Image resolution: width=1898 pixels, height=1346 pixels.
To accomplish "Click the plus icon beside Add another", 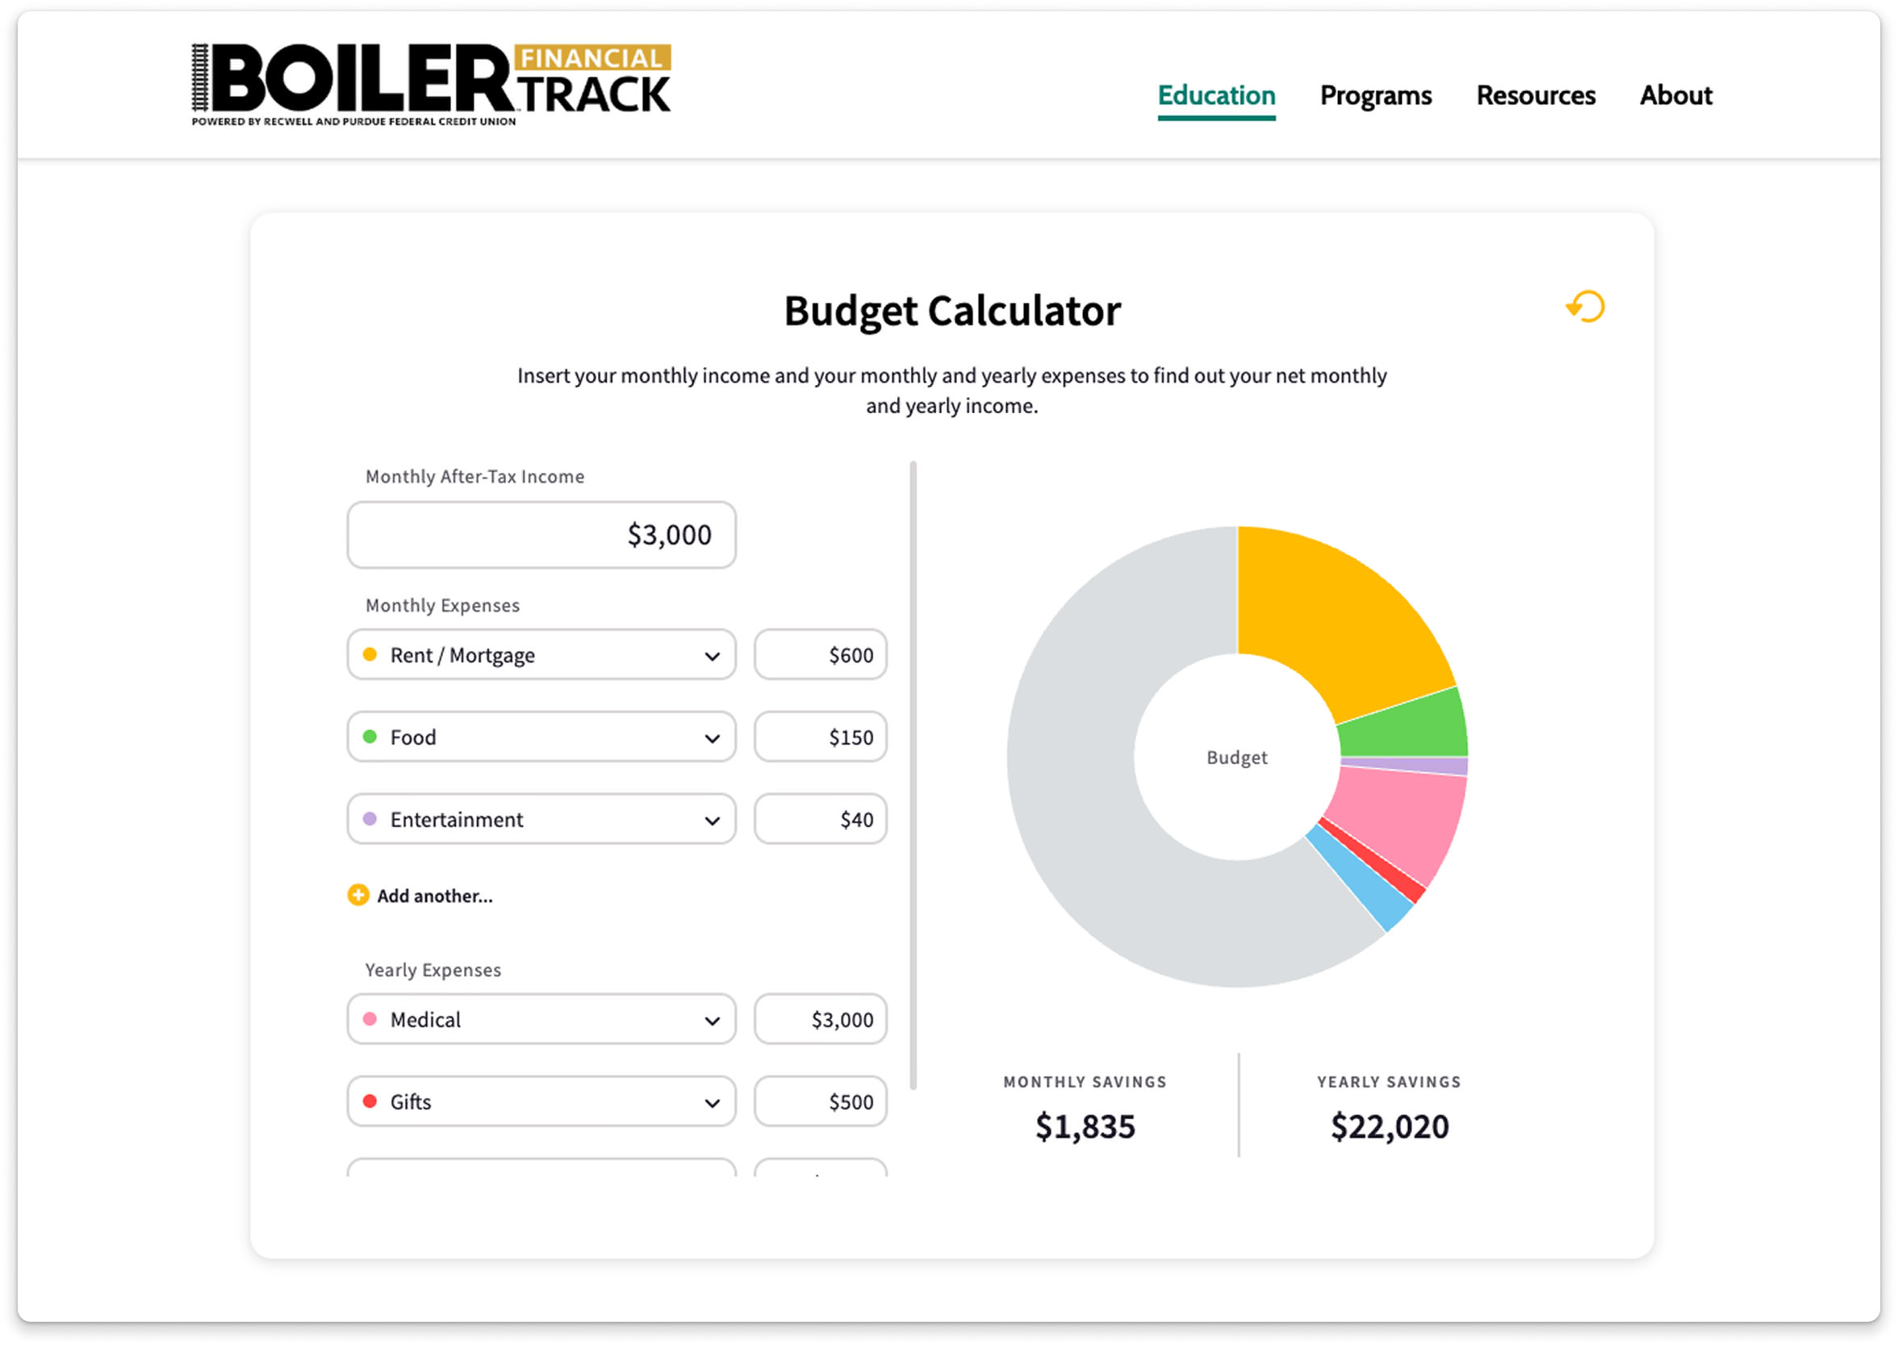I will (358, 895).
